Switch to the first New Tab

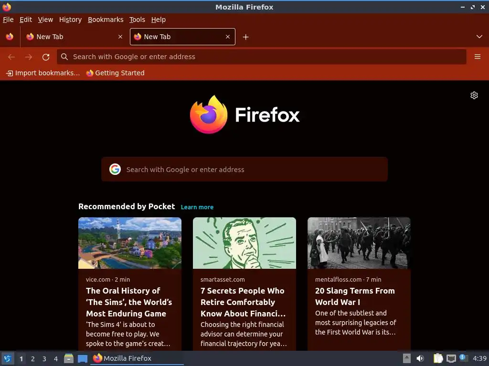coord(75,37)
